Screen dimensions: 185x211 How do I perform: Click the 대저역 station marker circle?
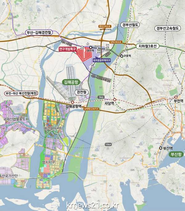click(91, 48)
